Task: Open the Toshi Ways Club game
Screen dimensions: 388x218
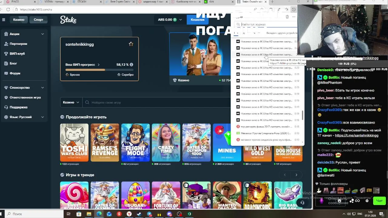Action: (74, 142)
